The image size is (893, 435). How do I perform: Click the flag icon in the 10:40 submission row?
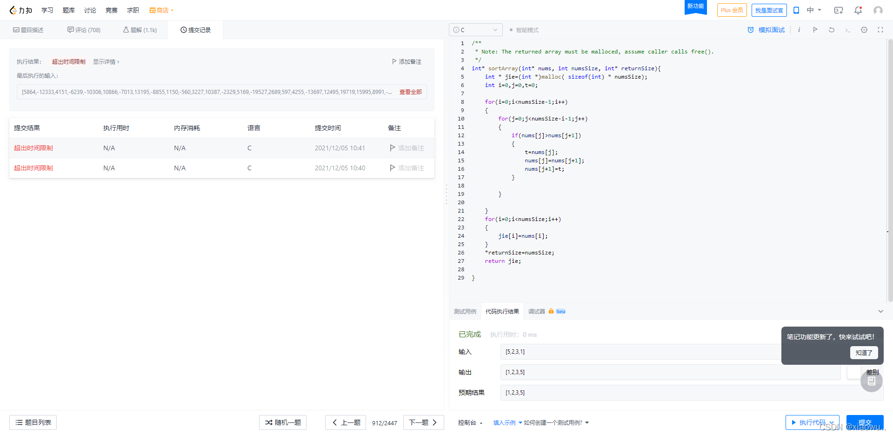point(393,168)
